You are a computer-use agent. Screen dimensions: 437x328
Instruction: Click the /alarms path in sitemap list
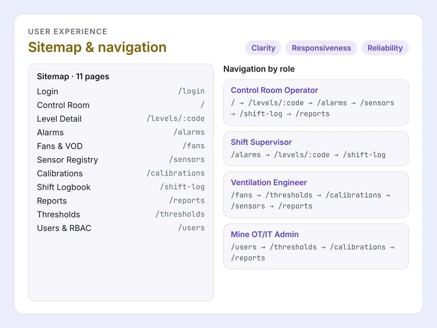click(189, 132)
